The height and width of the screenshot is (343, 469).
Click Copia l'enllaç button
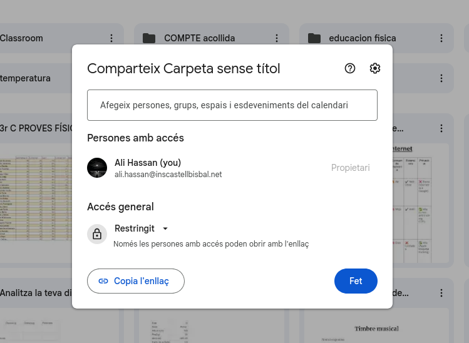(136, 281)
